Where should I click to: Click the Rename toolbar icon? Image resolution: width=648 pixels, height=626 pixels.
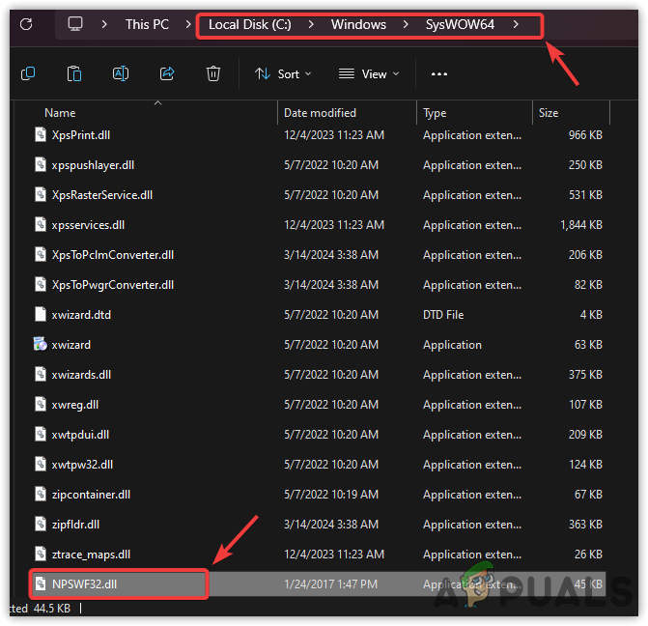[x=121, y=73]
